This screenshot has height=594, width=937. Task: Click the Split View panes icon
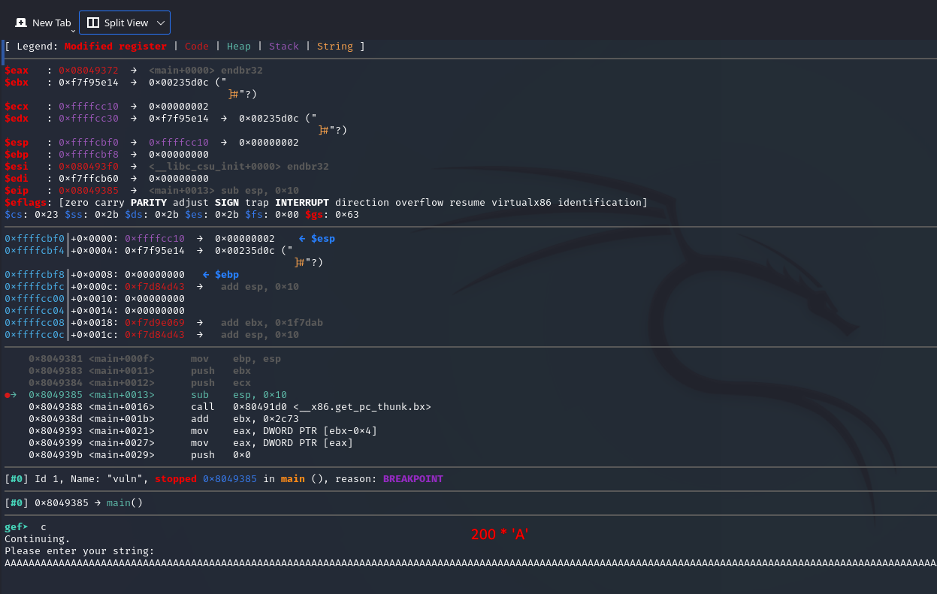93,23
